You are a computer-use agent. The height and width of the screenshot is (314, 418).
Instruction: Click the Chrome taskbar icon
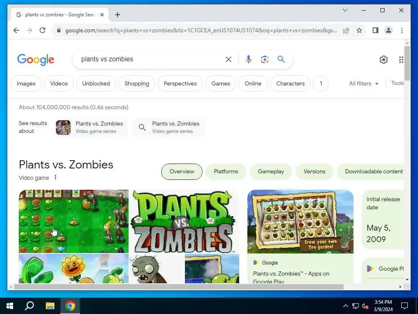point(70,306)
